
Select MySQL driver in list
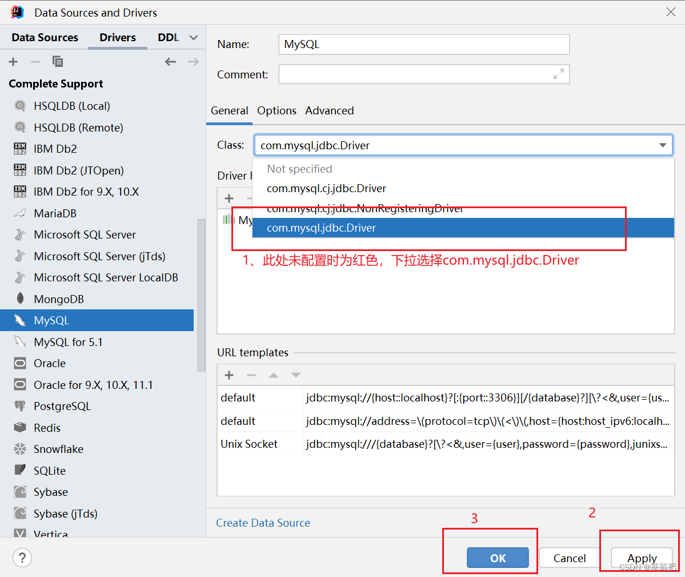(97, 320)
